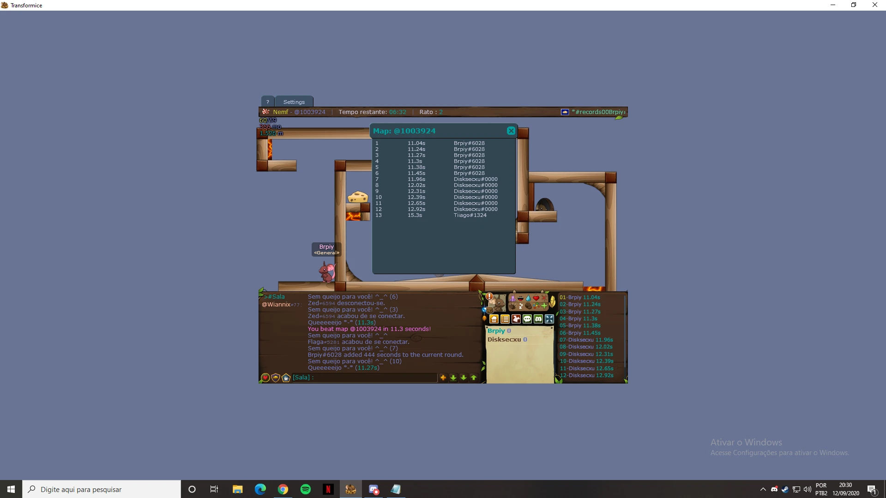Open the Windows Start menu
This screenshot has height=498, width=886.
point(11,489)
